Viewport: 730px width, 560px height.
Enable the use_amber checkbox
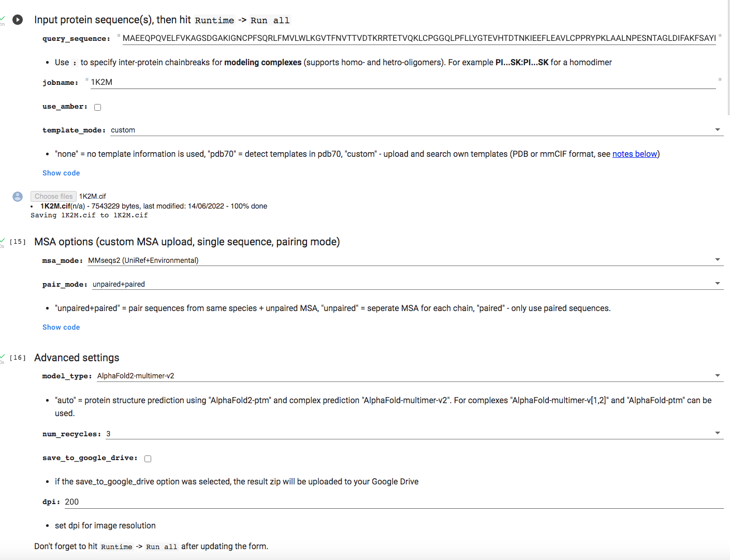point(97,107)
